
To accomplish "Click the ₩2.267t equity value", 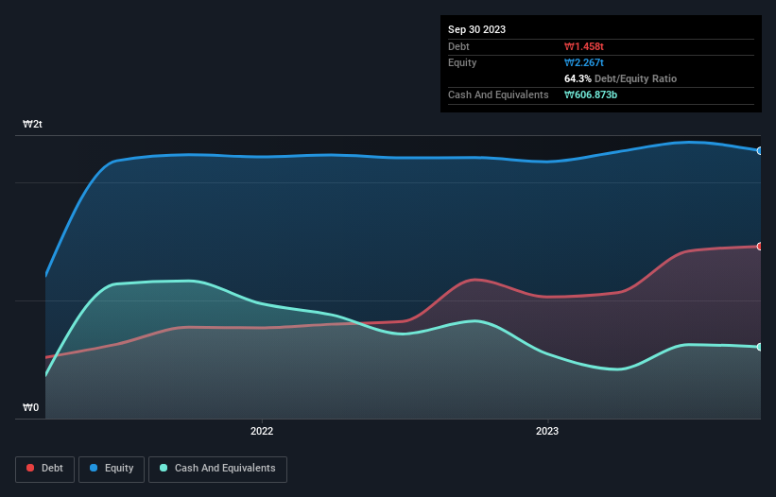I will pos(584,62).
